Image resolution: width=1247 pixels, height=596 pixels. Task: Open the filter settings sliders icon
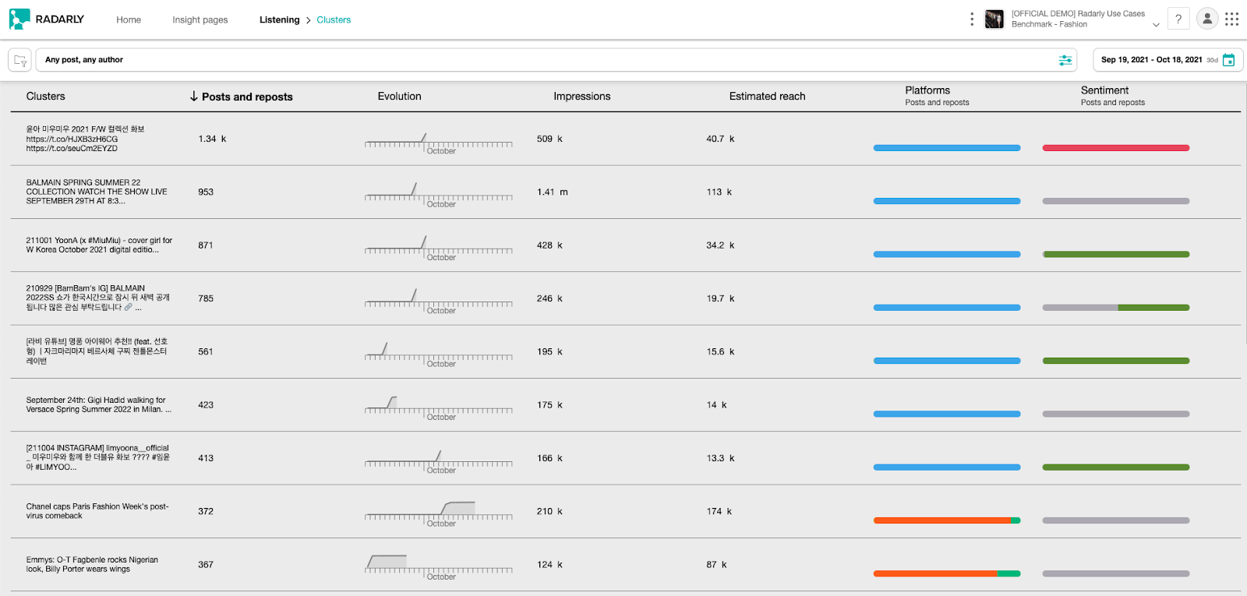coord(1065,60)
